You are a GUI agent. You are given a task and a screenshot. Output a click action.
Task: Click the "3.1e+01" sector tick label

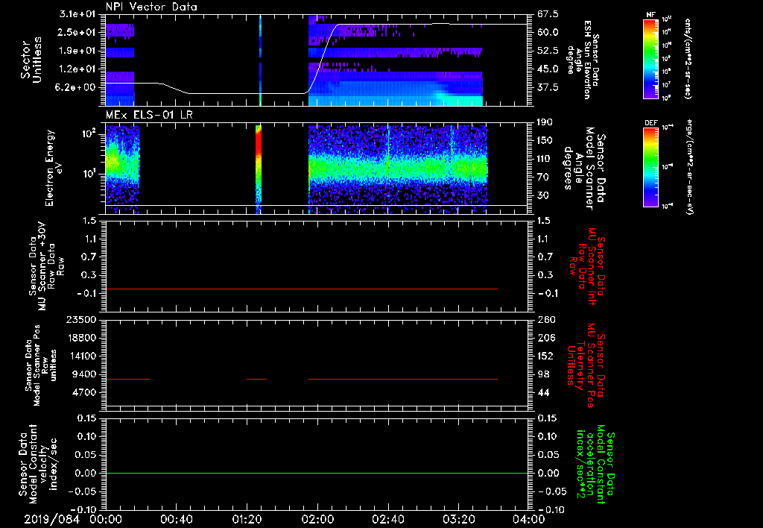77,13
